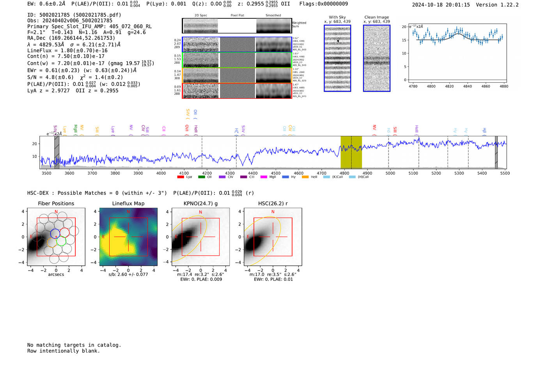
Task: Click the red Lyα legend swatch
Action: point(181,177)
